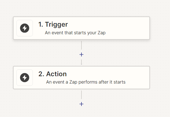This screenshot has width=170, height=117.
Task: Select the Trigger card's blank right side
Action: click(x=128, y=28)
